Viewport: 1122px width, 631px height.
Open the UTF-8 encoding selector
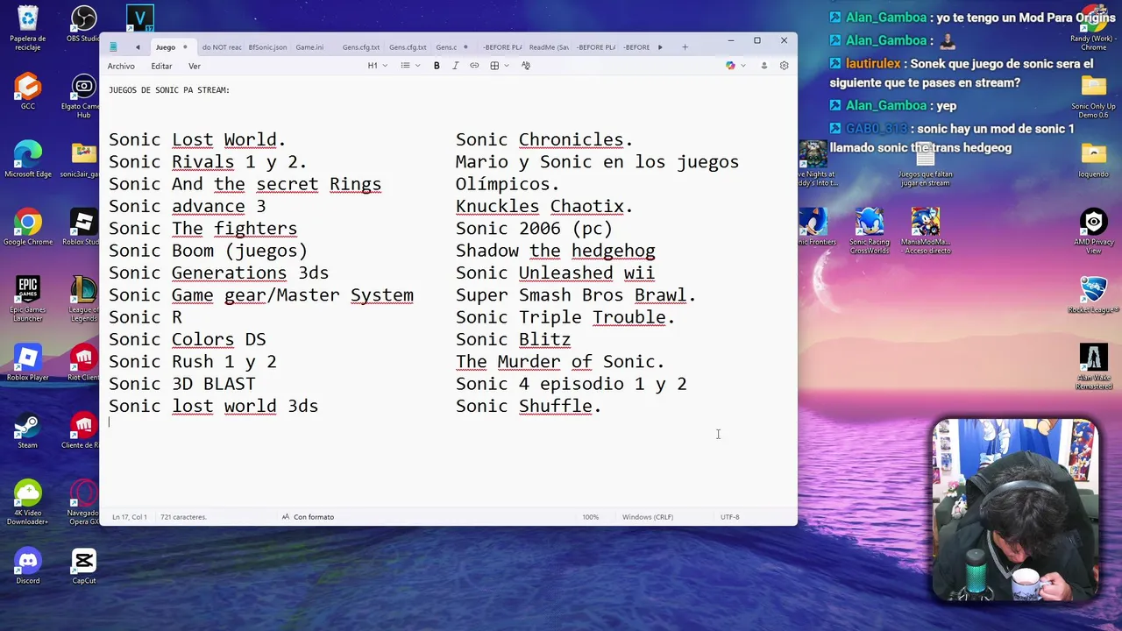pyautogui.click(x=730, y=517)
